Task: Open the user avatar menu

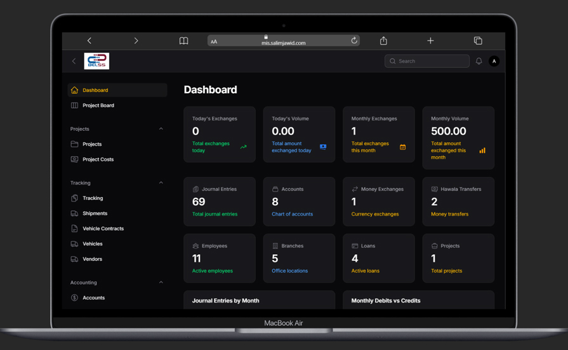Action: 494,62
